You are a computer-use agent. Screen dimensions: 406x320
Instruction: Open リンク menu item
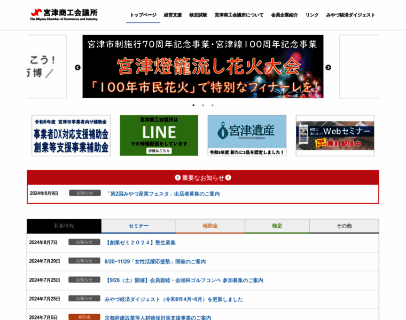pos(312,15)
